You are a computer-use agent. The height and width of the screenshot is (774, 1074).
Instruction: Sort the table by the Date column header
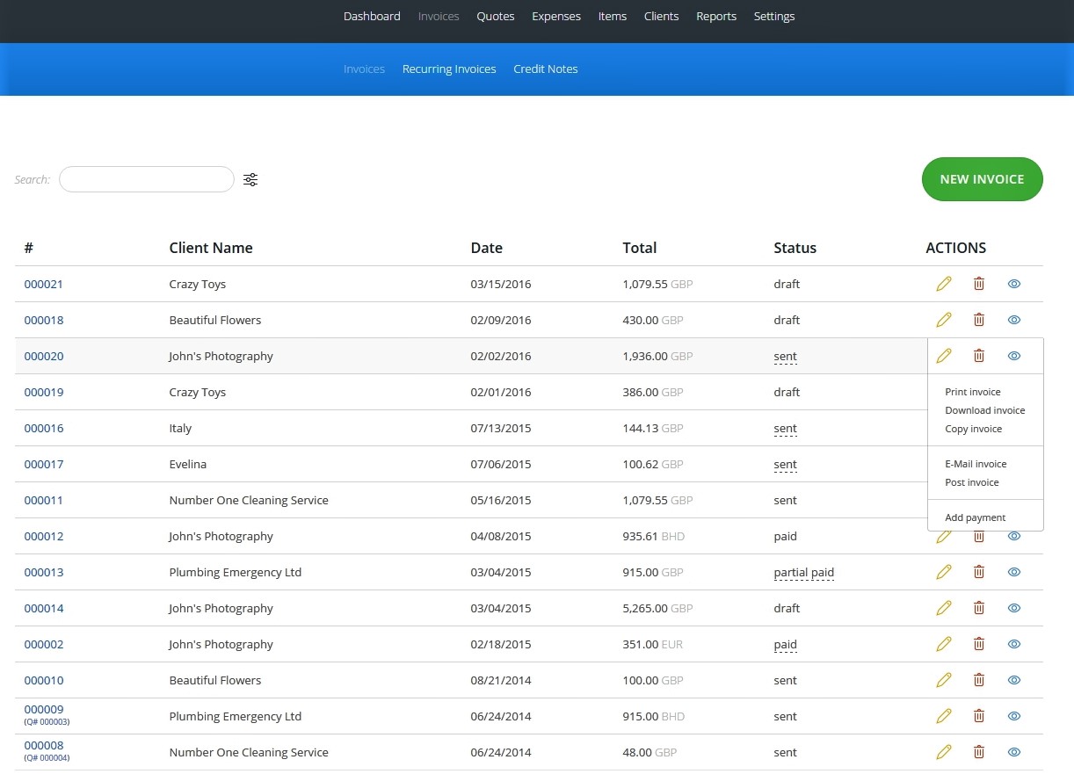[487, 248]
